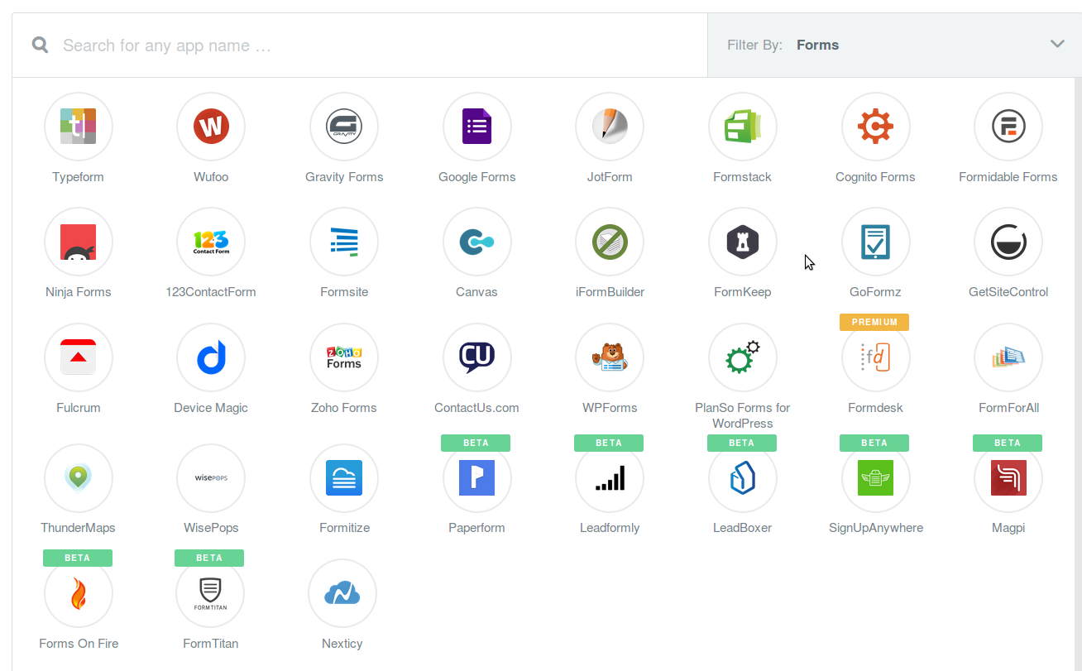
Task: Select the JotForm pencil icon
Action: point(610,127)
